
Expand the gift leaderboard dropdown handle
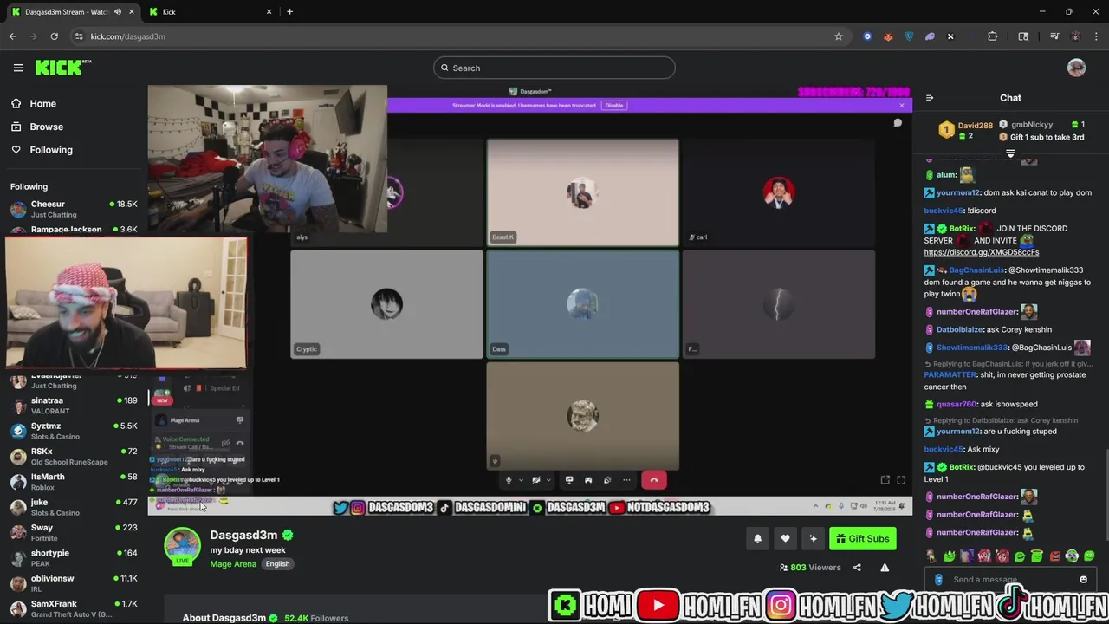point(1010,153)
